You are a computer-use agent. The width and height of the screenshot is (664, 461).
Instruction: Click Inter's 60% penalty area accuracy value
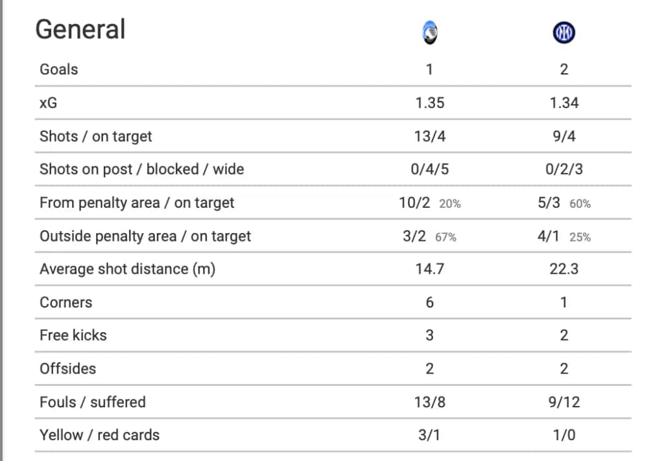(x=580, y=203)
